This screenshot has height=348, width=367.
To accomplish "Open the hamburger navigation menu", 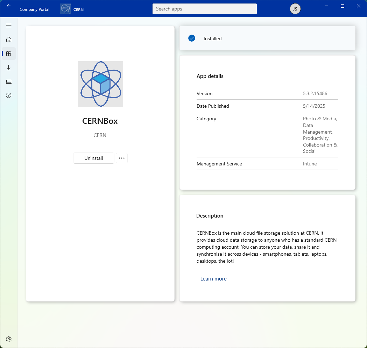I will [x=9, y=26].
